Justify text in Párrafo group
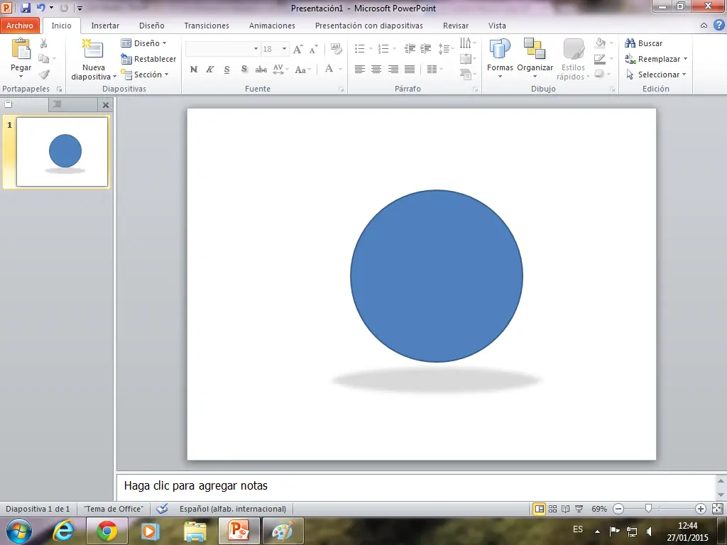Screen dimensions: 727x545 410,70
